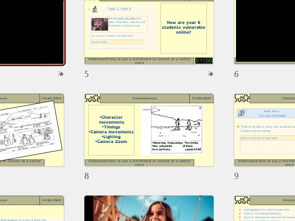Screen dimensions: 295x221
Task: Click 'Give a summary of your plot' field
Action: tap(267, 144)
